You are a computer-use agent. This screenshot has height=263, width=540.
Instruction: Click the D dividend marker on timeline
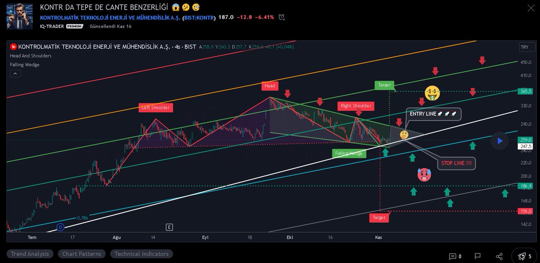(61, 227)
